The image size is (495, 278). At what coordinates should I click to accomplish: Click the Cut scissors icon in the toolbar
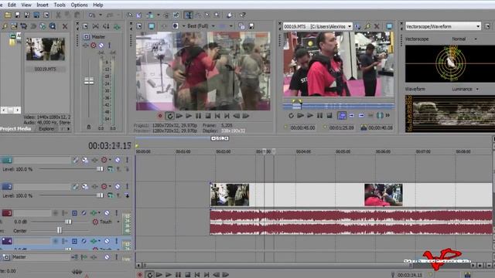[58, 15]
